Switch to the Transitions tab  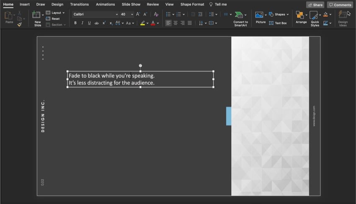[x=79, y=4]
